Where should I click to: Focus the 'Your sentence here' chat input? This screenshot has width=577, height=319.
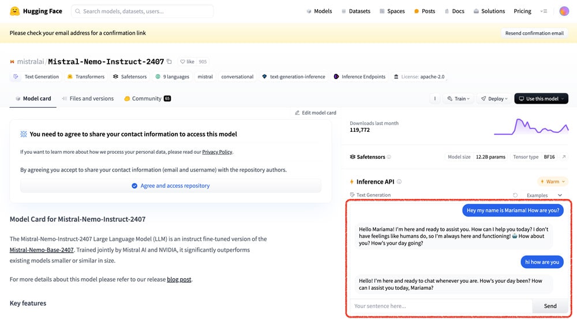point(440,306)
